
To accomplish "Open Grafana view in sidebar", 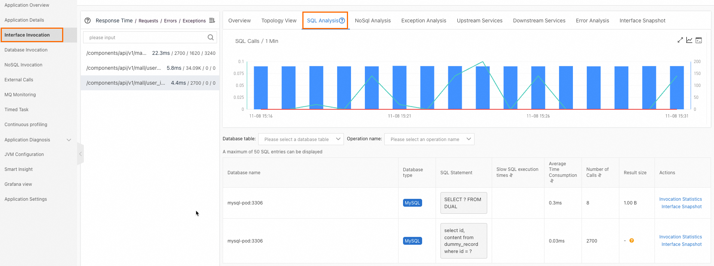I will pos(18,184).
